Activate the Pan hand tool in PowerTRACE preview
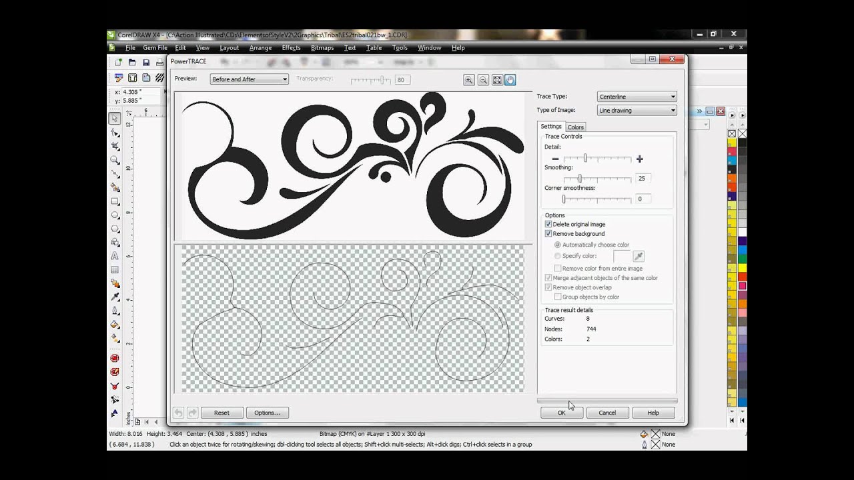Screen dimensions: 854x480 click(x=510, y=80)
